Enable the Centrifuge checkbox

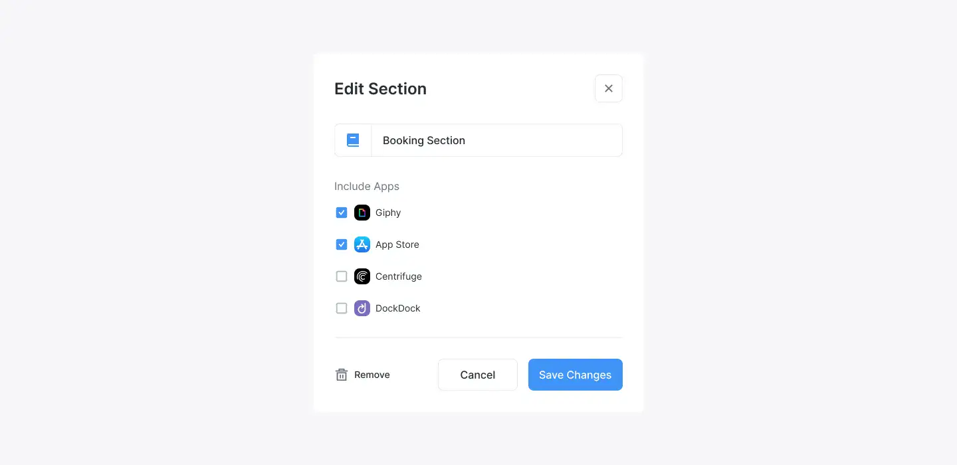[342, 276]
